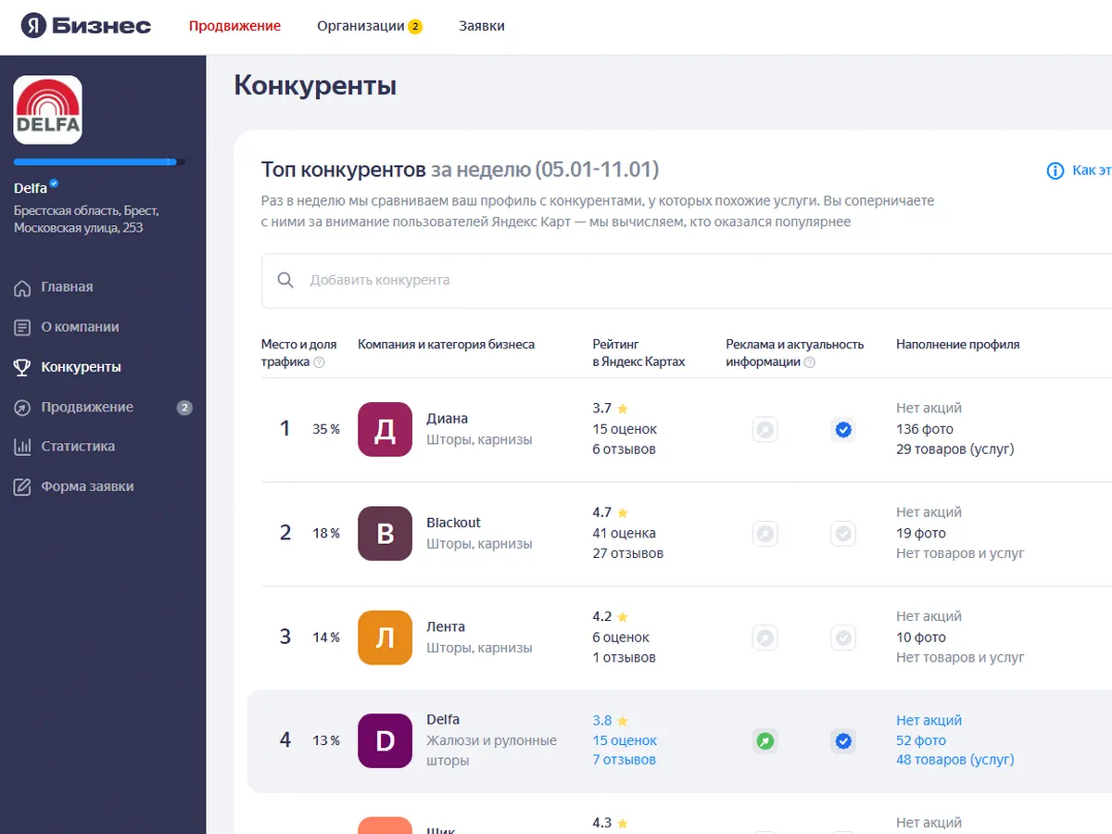Click the Yandex Business logo
The width and height of the screenshot is (1112, 834).
tap(86, 26)
